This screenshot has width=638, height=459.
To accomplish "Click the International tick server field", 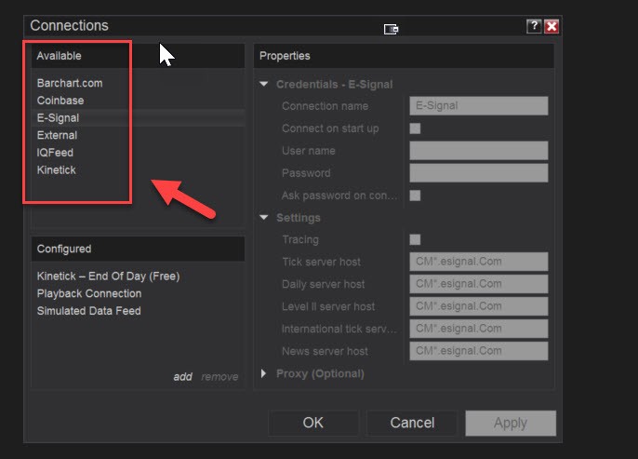I will (x=478, y=329).
